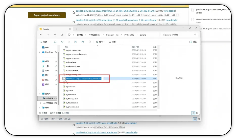Click the Rename icon in toolbar
236x140 pixels.
point(76,42)
